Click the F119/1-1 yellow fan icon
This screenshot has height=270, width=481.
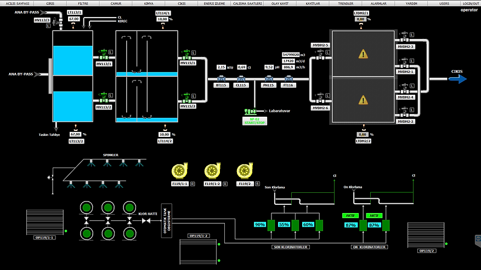pos(180,171)
